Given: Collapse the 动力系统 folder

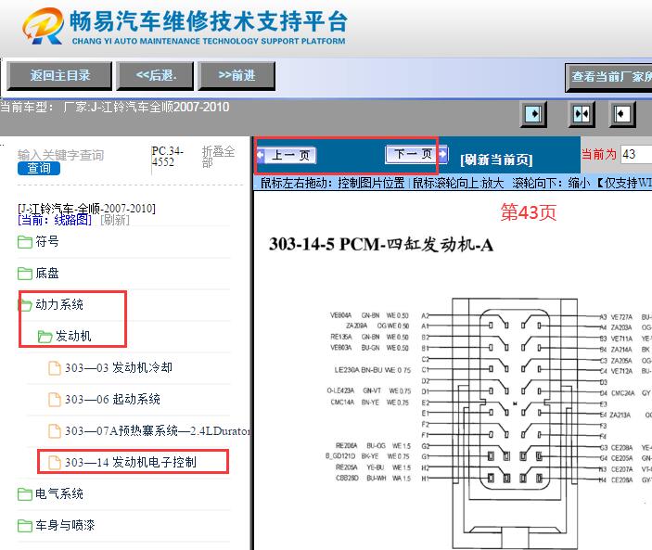Looking at the screenshot, I should tap(59, 304).
